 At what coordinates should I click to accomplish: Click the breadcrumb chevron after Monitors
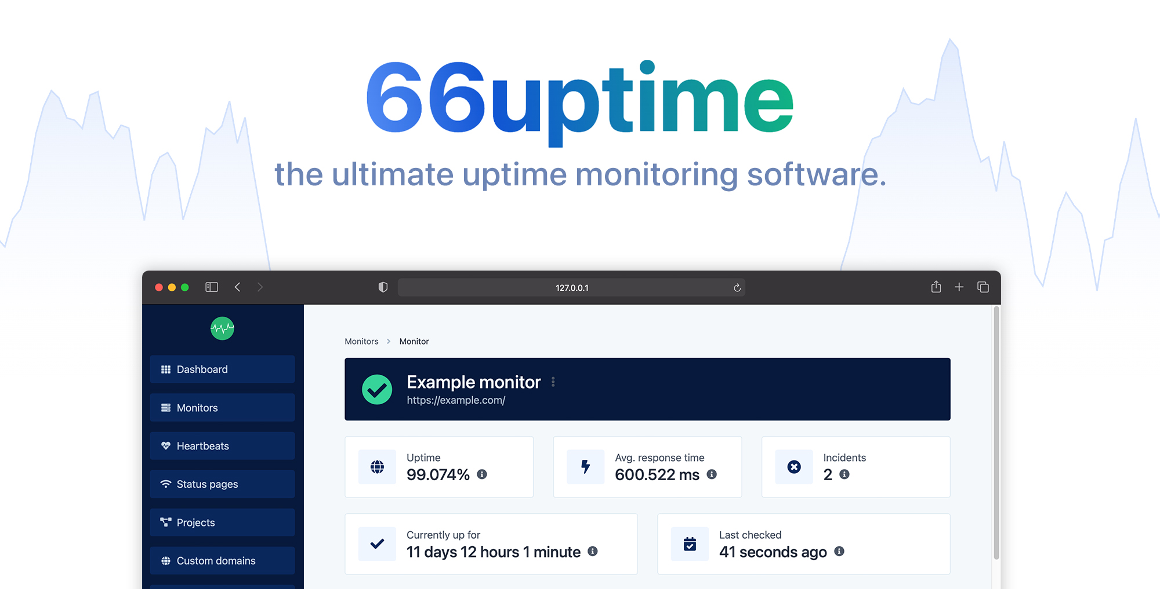(387, 341)
